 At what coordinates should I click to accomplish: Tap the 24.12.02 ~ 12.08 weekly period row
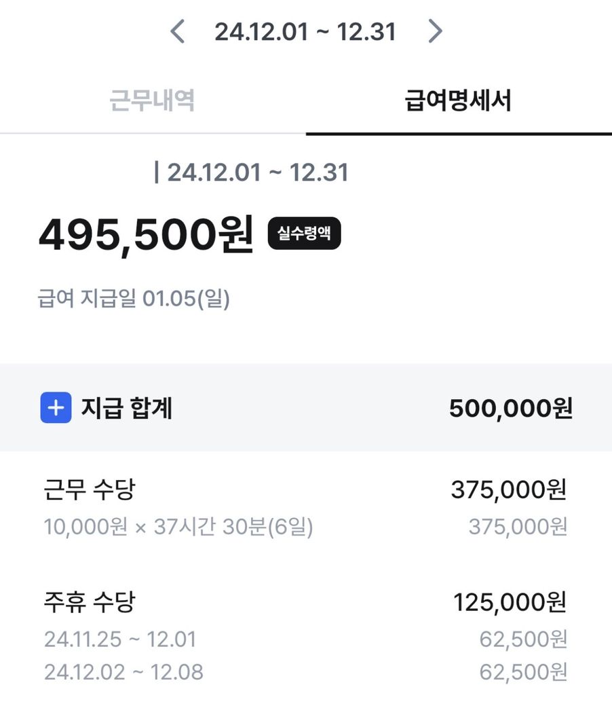pyautogui.click(x=123, y=672)
